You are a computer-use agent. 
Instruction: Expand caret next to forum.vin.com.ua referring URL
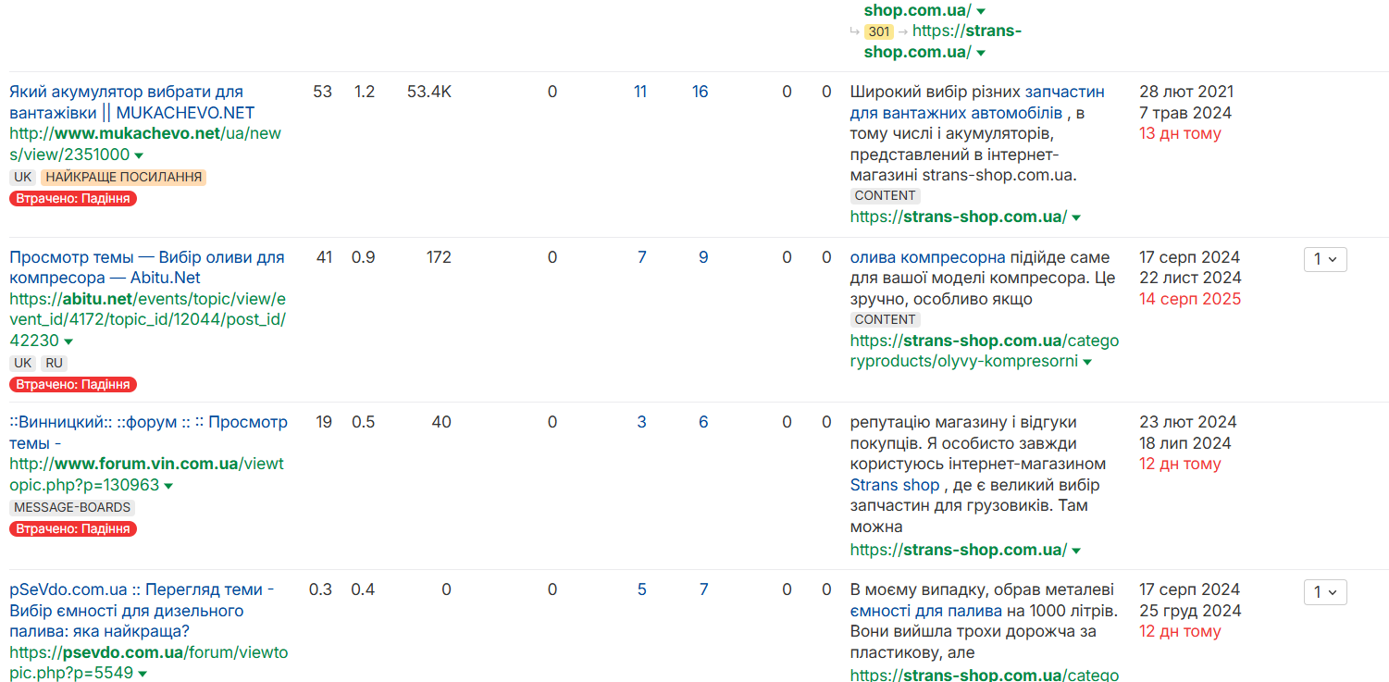click(x=168, y=486)
